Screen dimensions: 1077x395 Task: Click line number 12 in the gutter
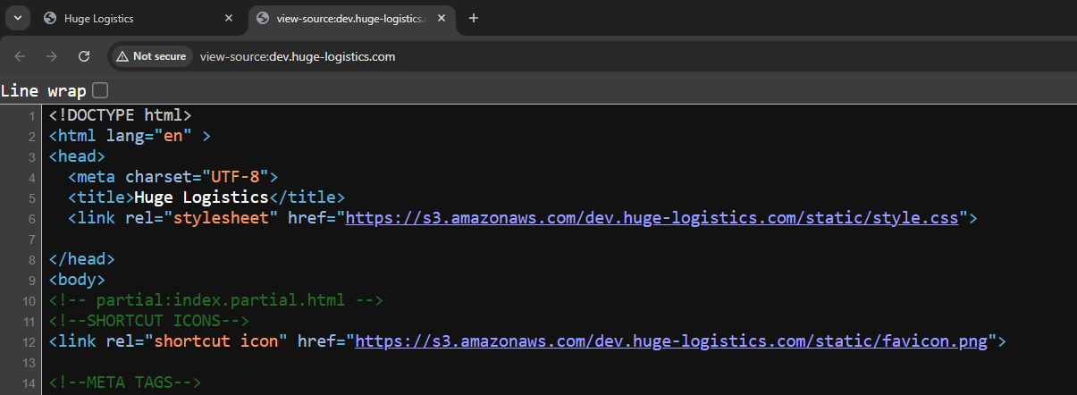(x=29, y=340)
